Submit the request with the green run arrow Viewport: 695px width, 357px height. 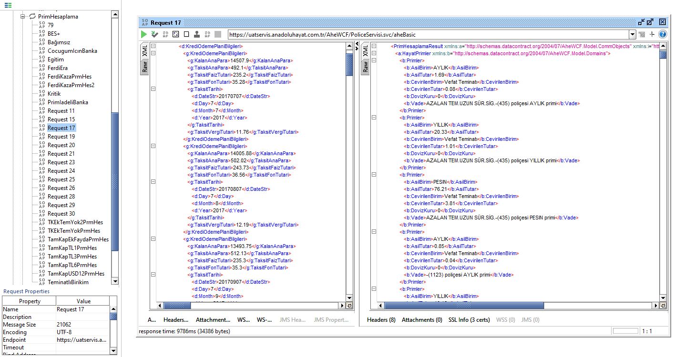point(144,34)
